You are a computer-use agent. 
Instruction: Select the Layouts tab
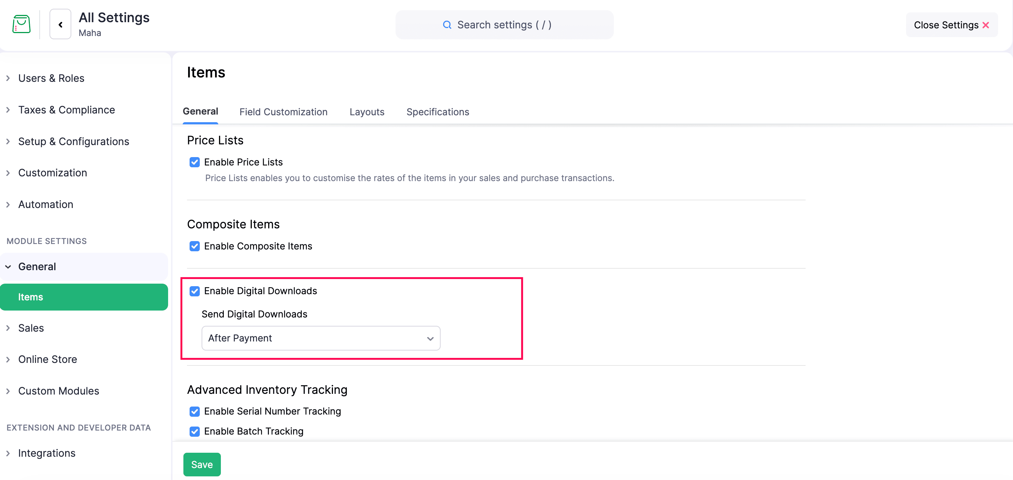point(366,112)
